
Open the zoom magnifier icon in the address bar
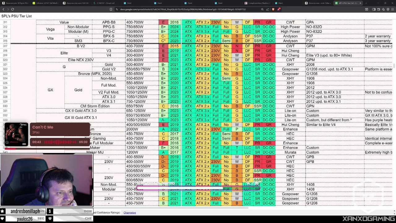[262, 9]
